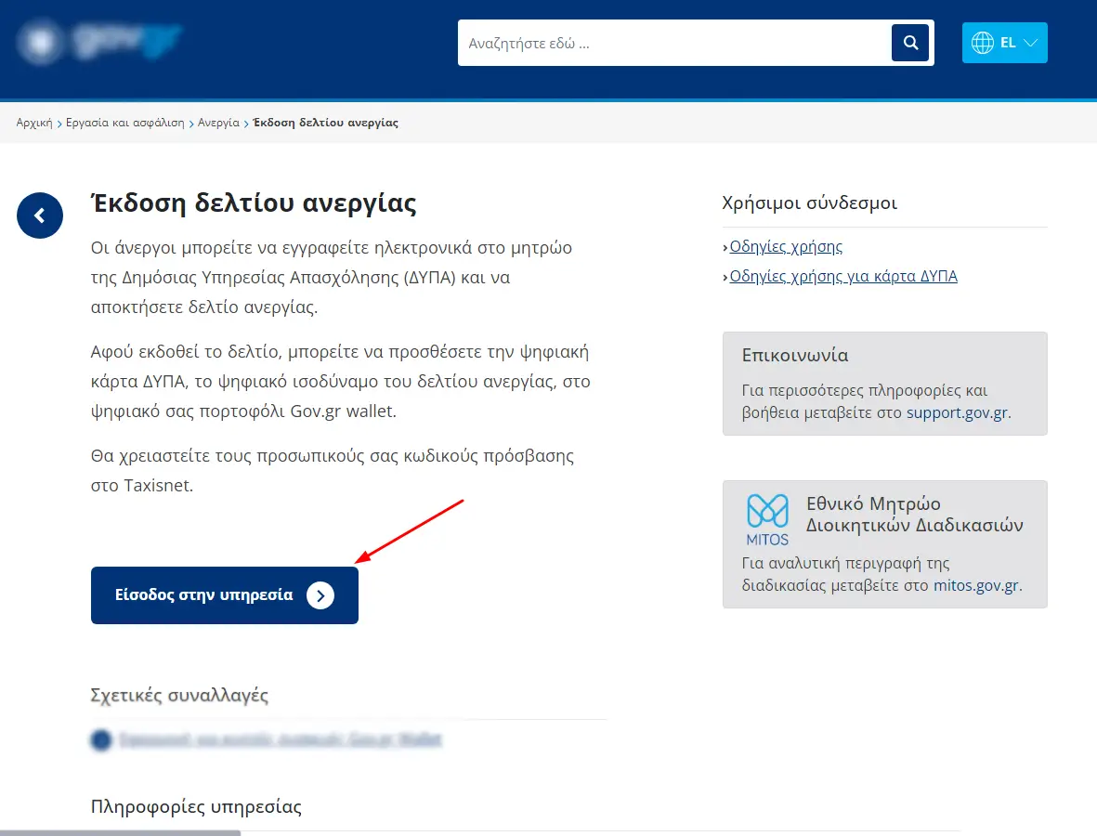
Task: Open Οδηγίες χρήσης για κάρτα ΔΥΠΑ link
Action: click(x=842, y=276)
